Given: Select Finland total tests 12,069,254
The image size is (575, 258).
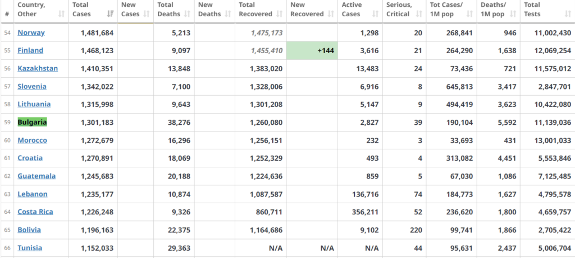Looking at the screenshot, I should tap(553, 51).
